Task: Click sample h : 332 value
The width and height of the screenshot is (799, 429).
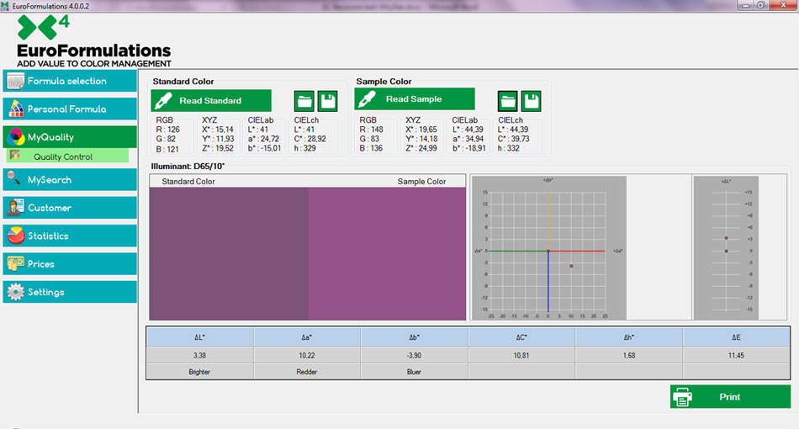Action: pos(509,148)
